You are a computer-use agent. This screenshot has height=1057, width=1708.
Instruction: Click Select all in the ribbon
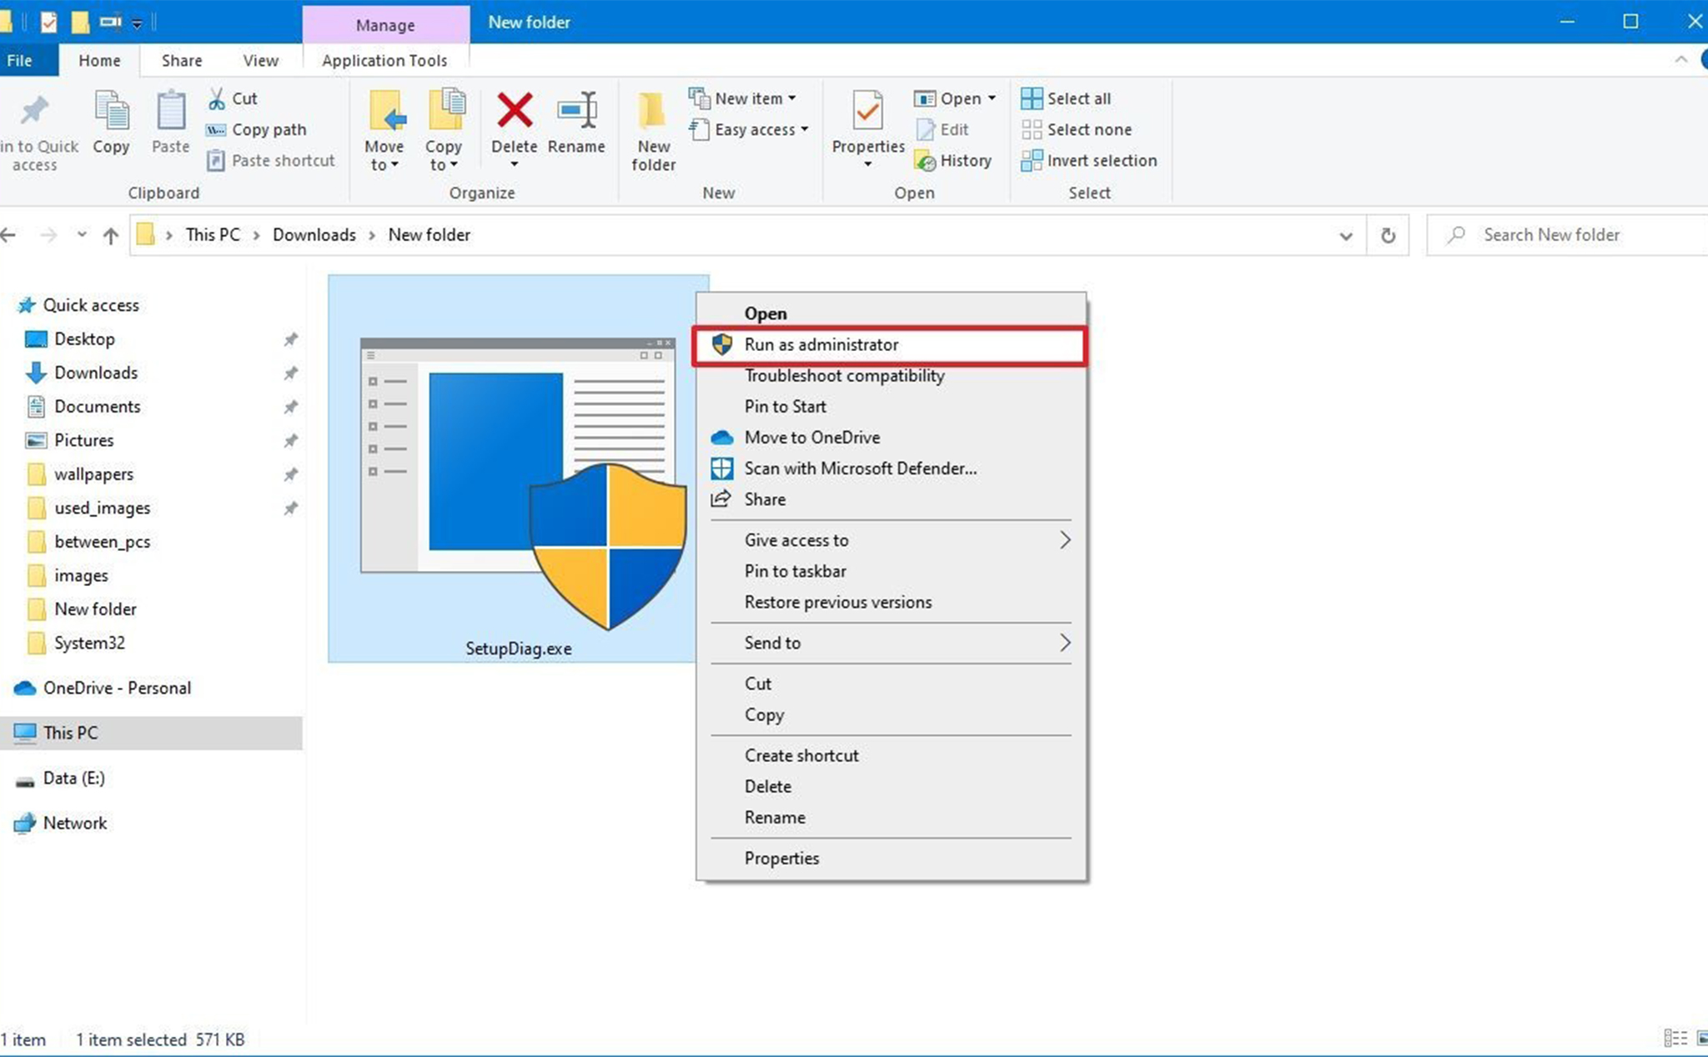pos(1066,98)
